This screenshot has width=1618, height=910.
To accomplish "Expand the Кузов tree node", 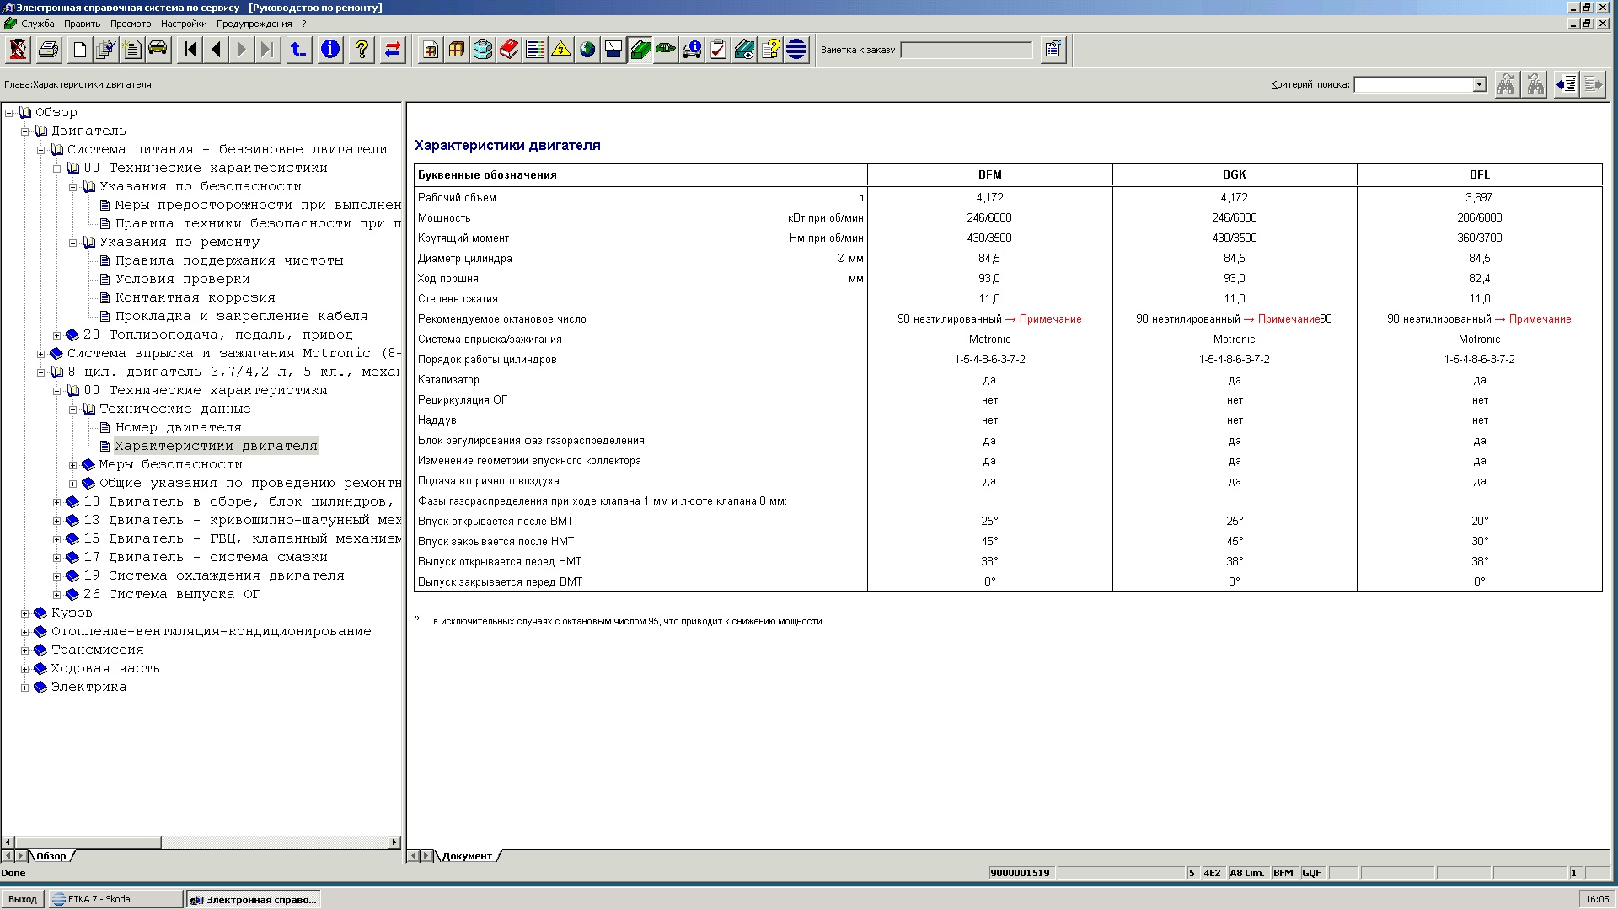I will coord(24,613).
